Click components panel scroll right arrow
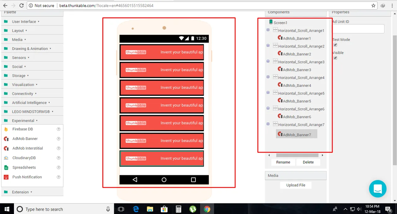This screenshot has height=214, width=397. click(322, 155)
